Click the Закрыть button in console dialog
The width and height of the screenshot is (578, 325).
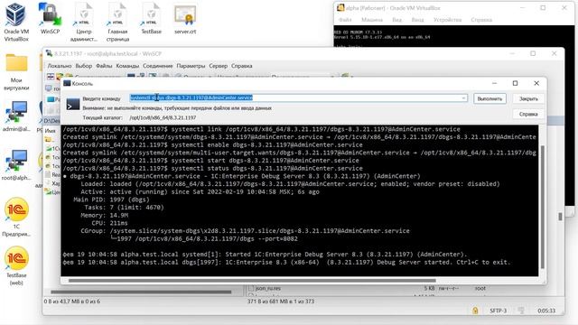[528, 98]
